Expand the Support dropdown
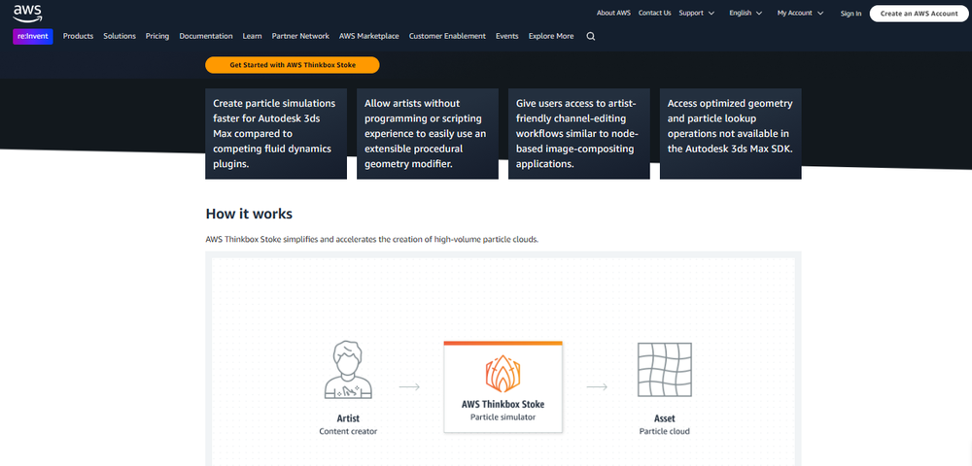The height and width of the screenshot is (466, 972). pyautogui.click(x=696, y=13)
